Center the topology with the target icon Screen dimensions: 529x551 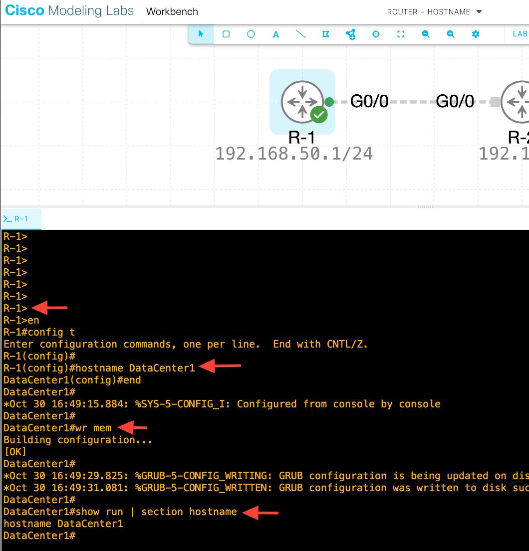coord(376,34)
